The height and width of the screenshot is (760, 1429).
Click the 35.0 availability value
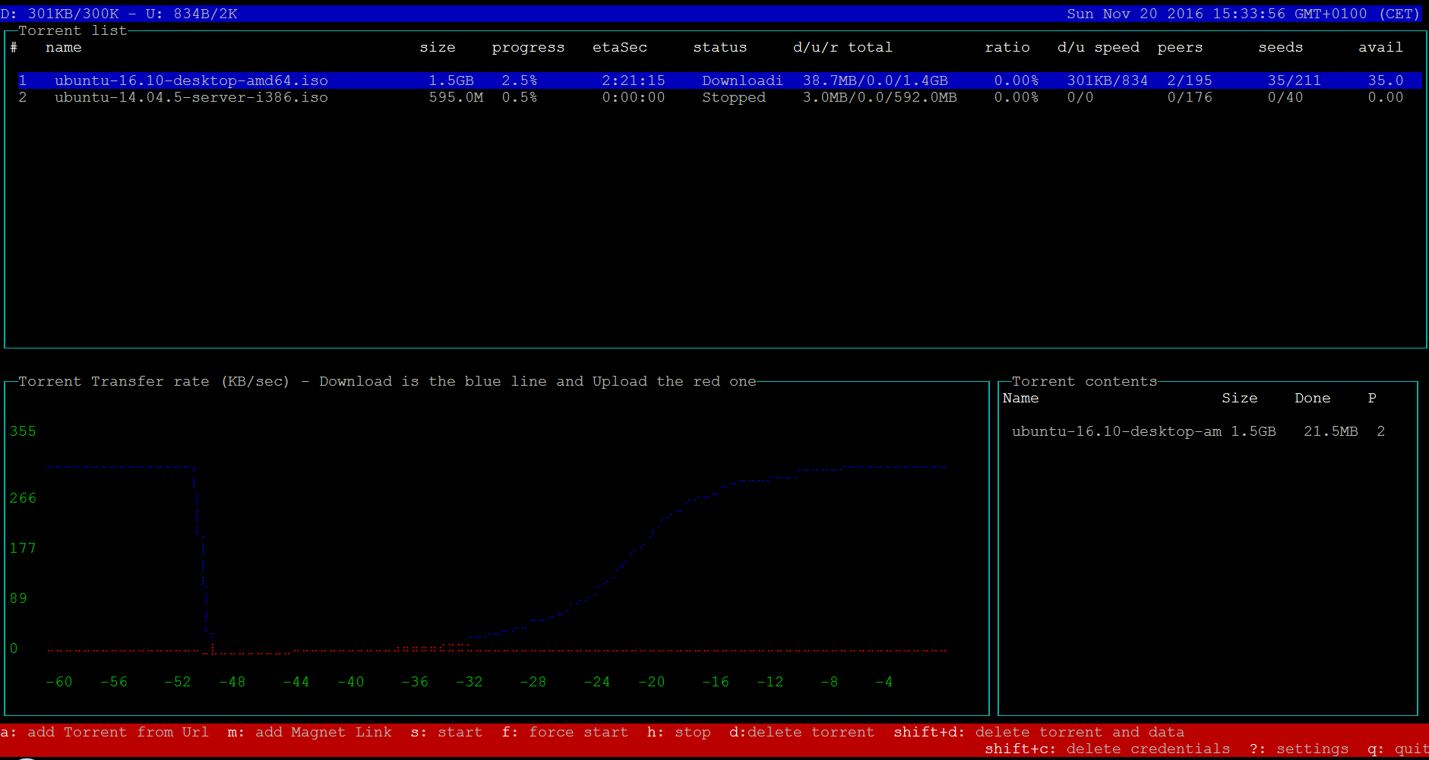(1386, 80)
